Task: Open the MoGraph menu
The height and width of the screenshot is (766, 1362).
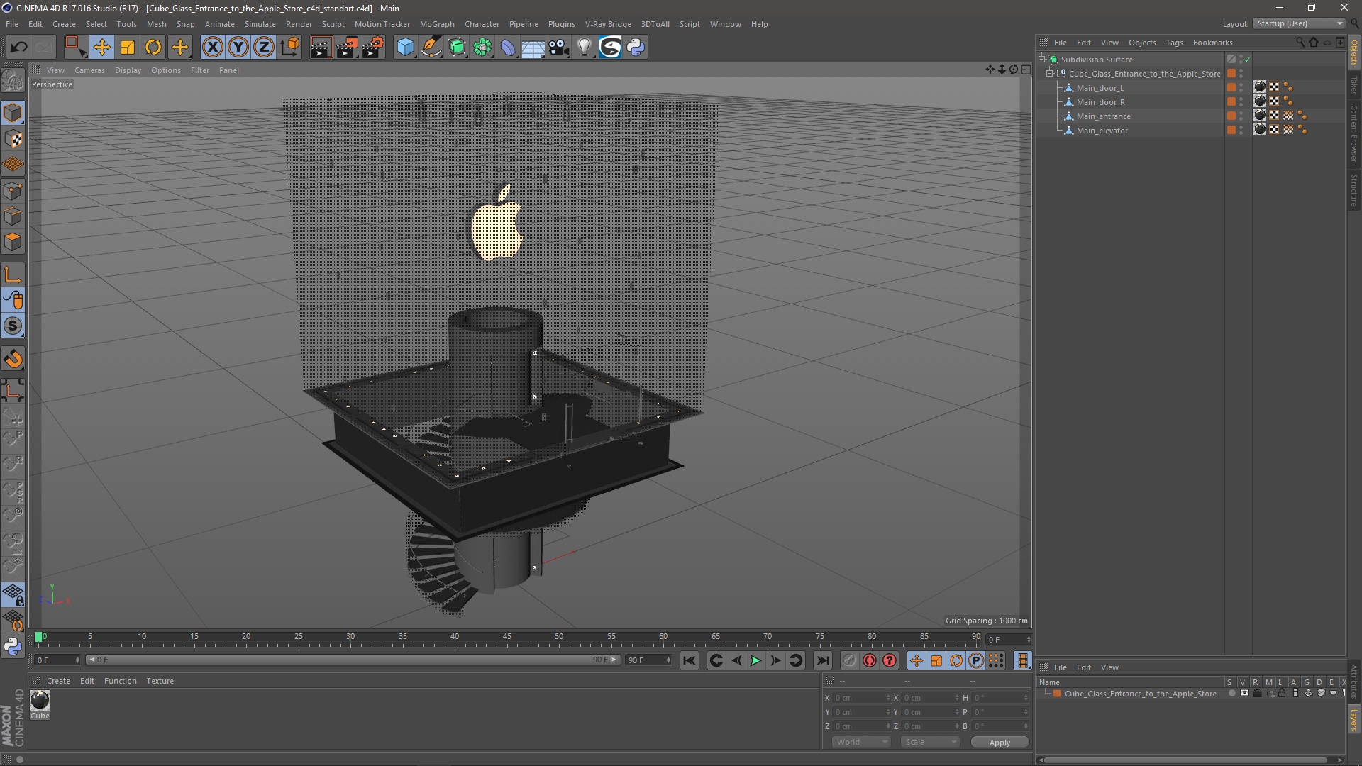Action: tap(437, 24)
